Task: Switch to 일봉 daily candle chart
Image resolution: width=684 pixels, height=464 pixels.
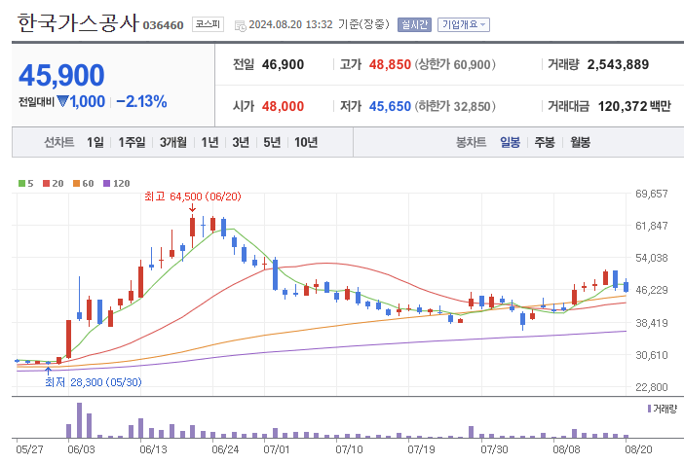Action: [510, 142]
